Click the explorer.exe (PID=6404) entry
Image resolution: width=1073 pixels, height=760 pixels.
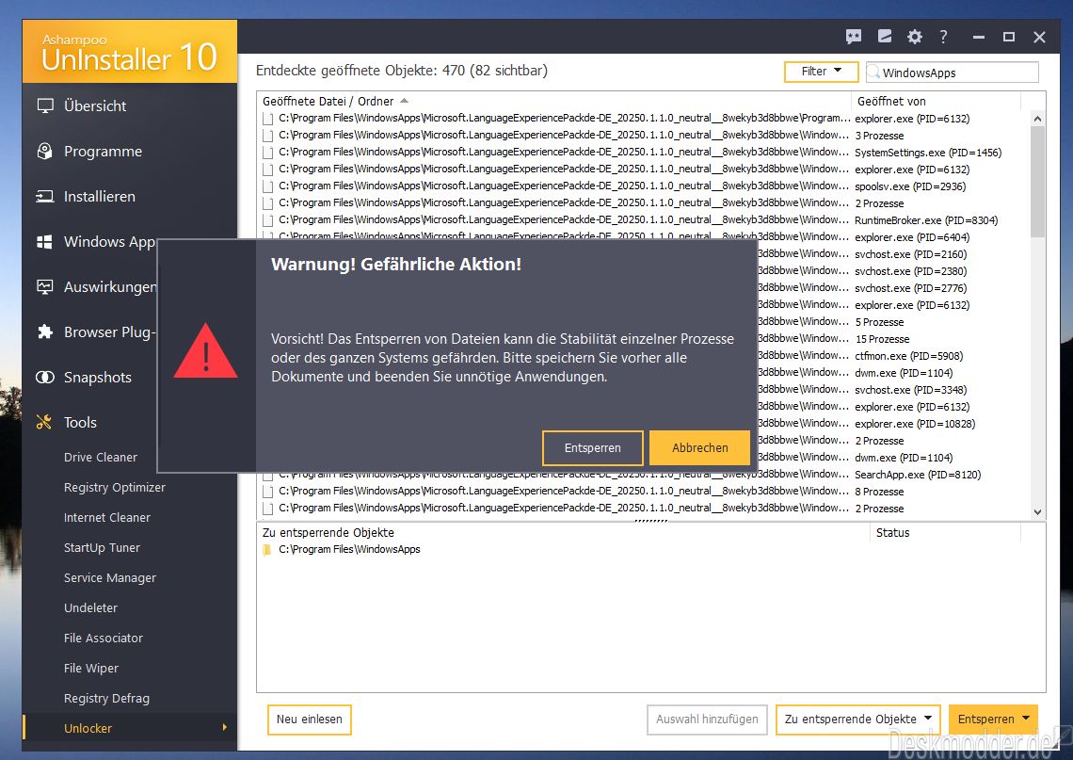tap(912, 237)
